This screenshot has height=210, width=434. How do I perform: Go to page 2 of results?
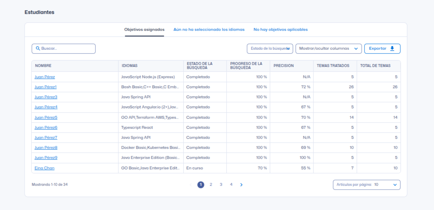pos(211,185)
